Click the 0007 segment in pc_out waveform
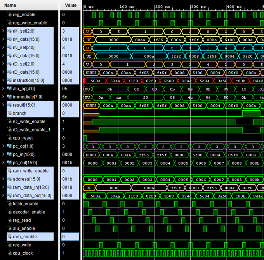Screen dimensions: 264x260 point(219,163)
